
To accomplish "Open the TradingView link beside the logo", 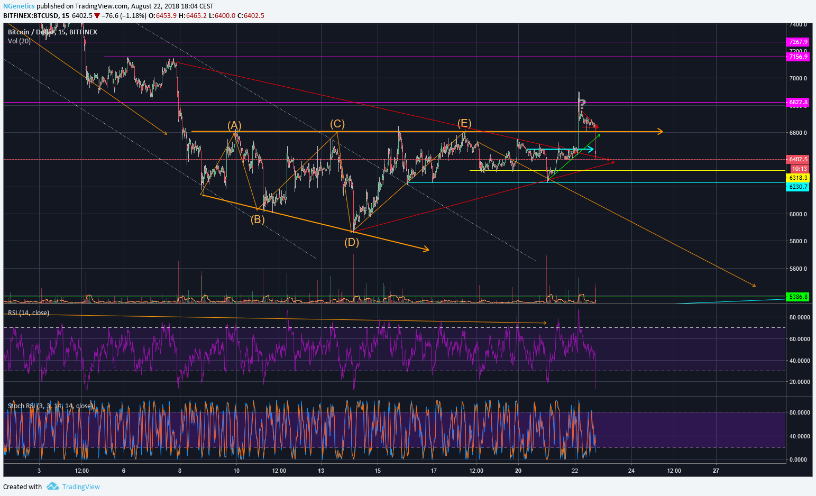I will (x=81, y=487).
